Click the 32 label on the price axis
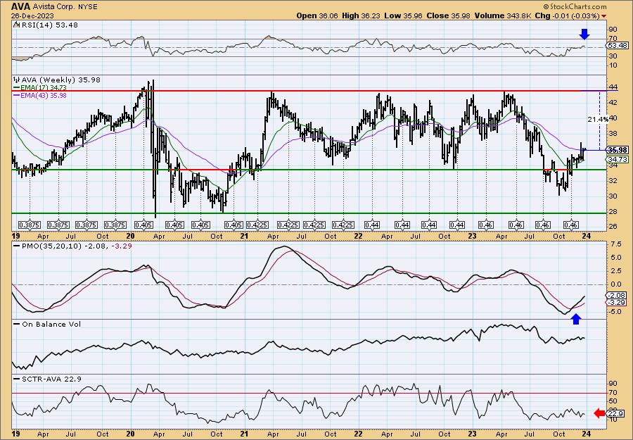 [x=613, y=180]
